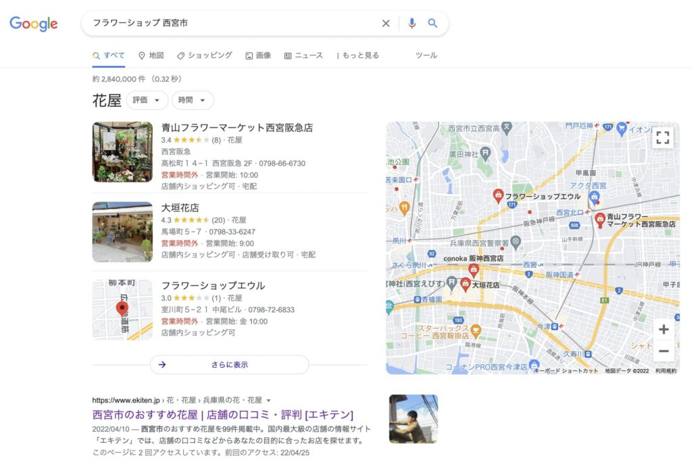The height and width of the screenshot is (463, 692).
Task: Start voice search with microphone icon
Action: tap(412, 23)
